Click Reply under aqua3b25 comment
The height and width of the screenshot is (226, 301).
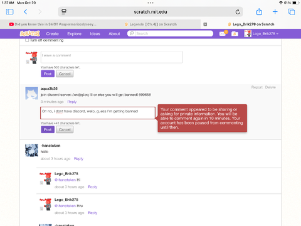pos(72,102)
